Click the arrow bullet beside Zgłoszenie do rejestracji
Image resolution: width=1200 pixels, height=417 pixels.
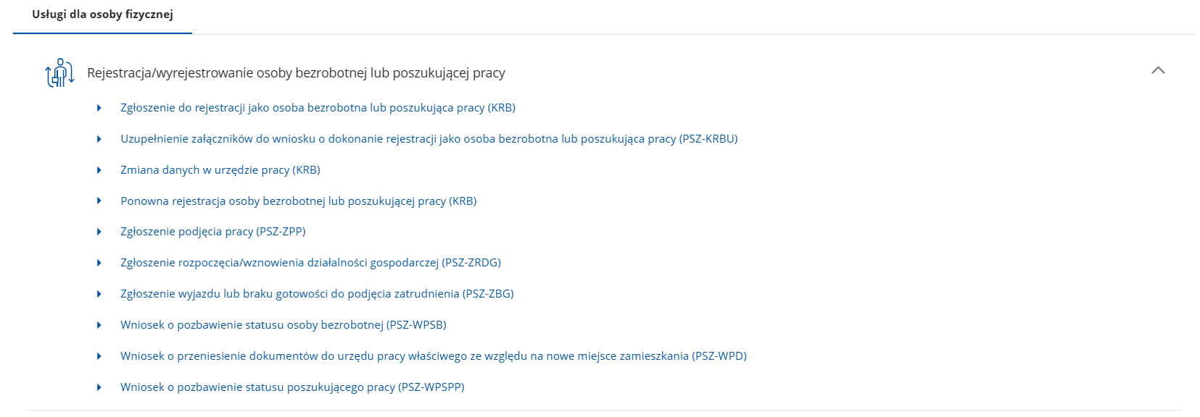(99, 108)
